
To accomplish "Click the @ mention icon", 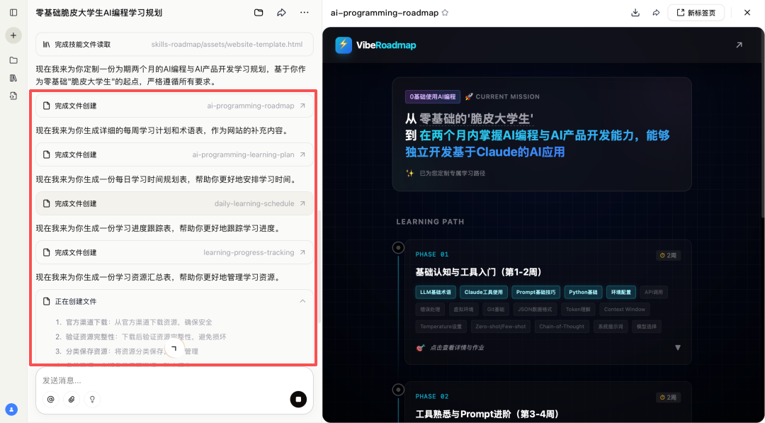I will 51,400.
